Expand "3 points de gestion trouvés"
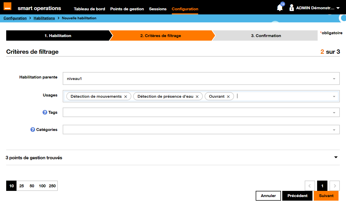 tap(336, 157)
